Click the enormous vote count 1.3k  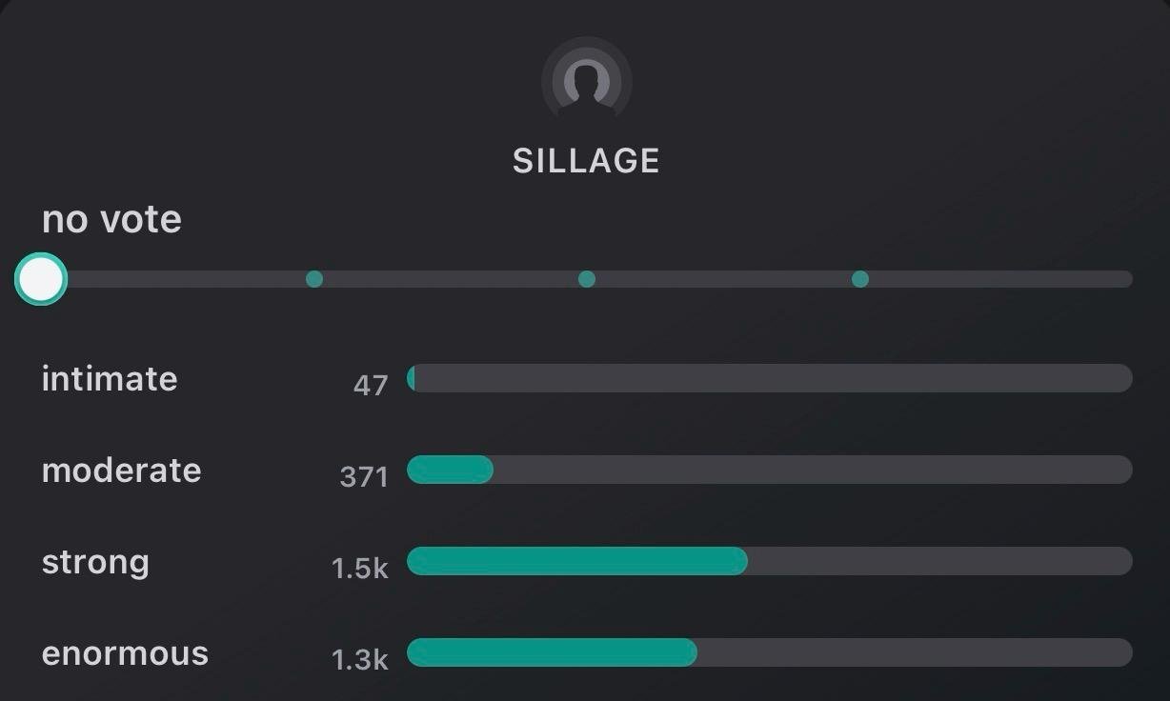359,659
